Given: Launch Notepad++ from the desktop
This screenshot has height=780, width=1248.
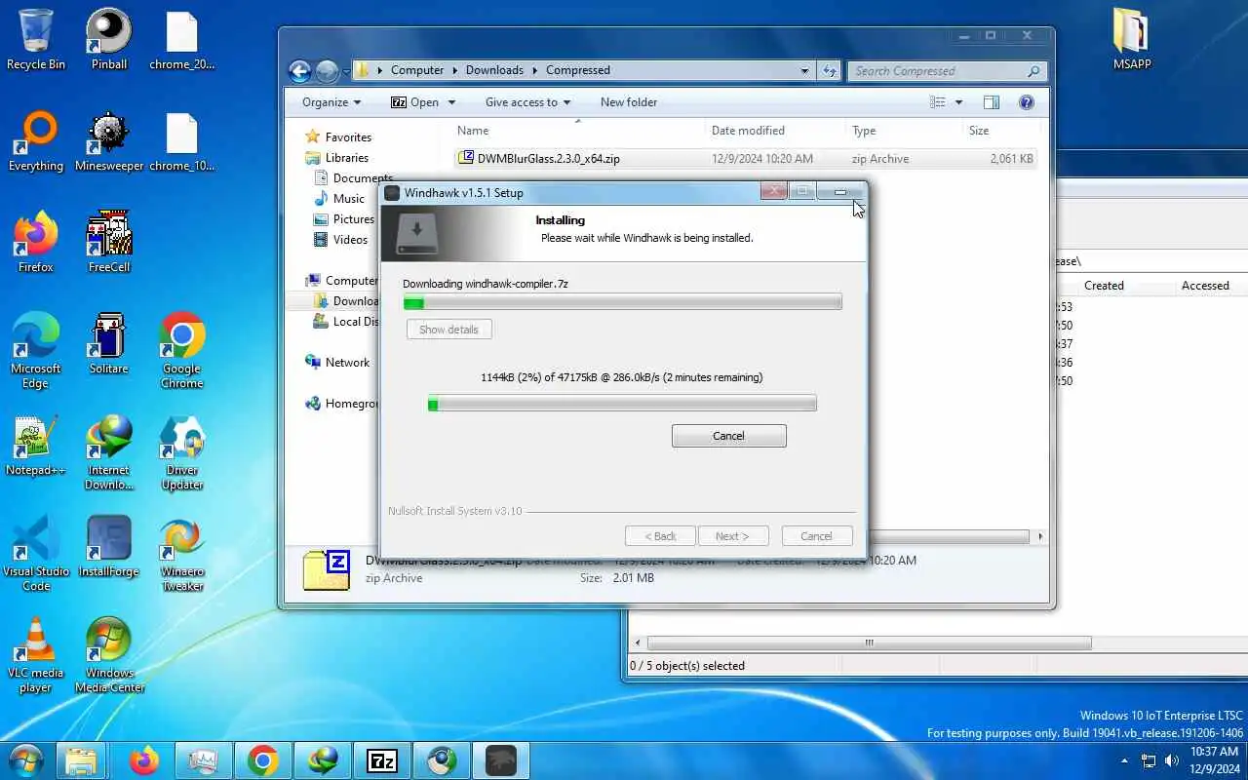Looking at the screenshot, I should coord(35,445).
